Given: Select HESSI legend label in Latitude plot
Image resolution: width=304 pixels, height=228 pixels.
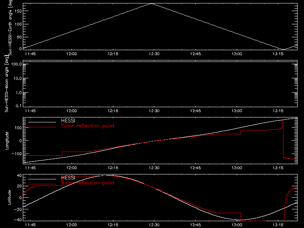Looking at the screenshot, I should coord(68,177).
